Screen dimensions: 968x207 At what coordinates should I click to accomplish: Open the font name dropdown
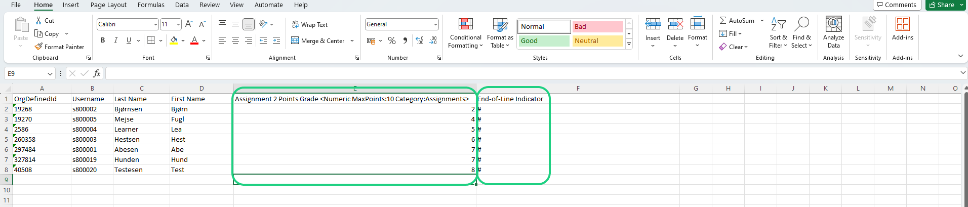tap(155, 24)
